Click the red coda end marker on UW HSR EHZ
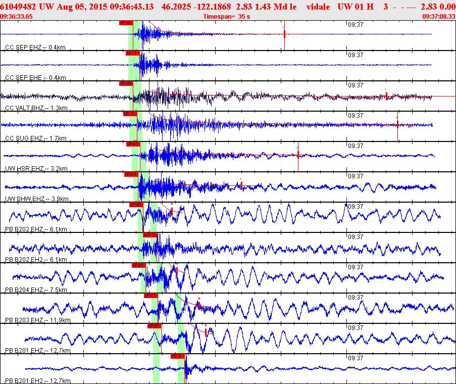 [298, 154]
